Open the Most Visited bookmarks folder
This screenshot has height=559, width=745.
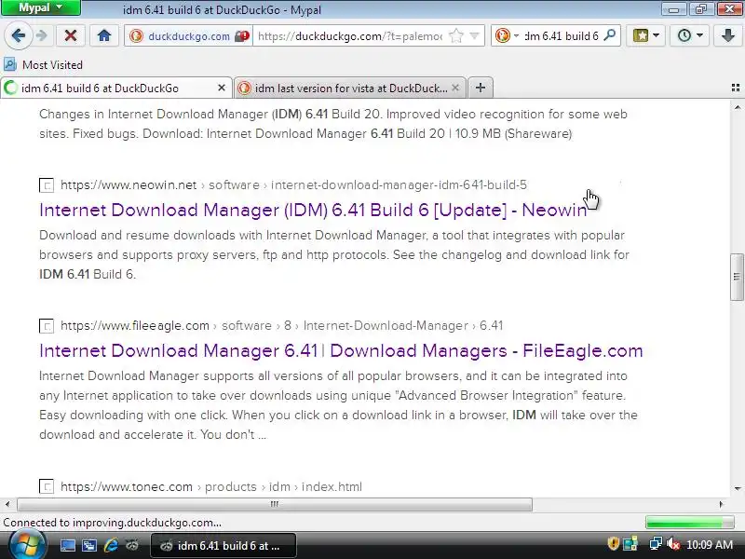(x=44, y=64)
